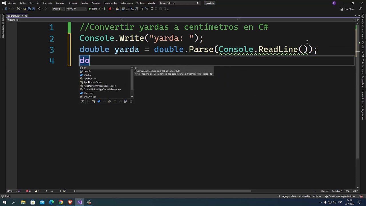Select 'Double' struct in IntelliSense list
Image resolution: width=366 pixels, height=206 pixels.
pyautogui.click(x=105, y=75)
